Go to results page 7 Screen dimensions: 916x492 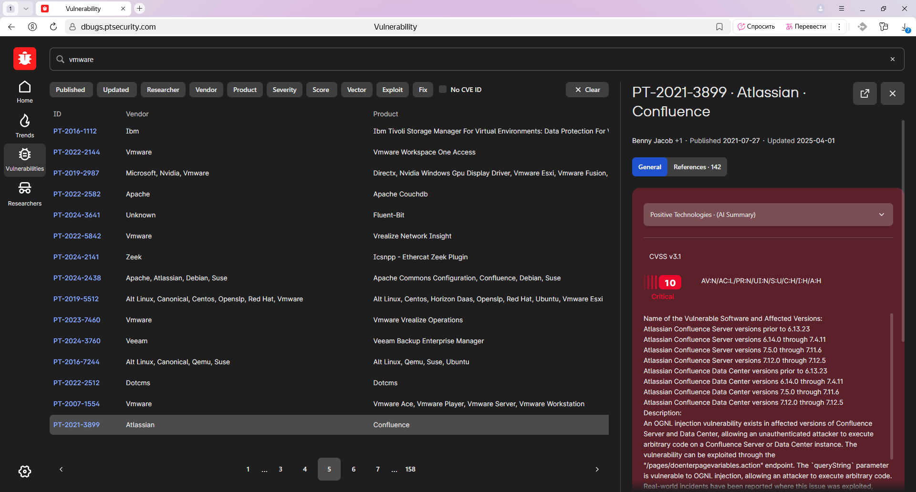coord(378,469)
